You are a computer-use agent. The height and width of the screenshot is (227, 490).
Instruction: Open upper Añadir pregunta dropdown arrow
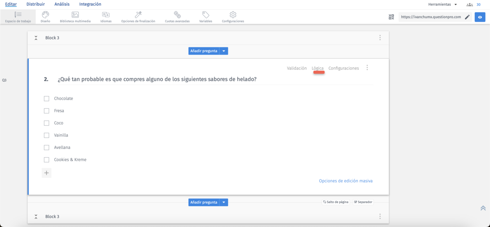point(224,51)
